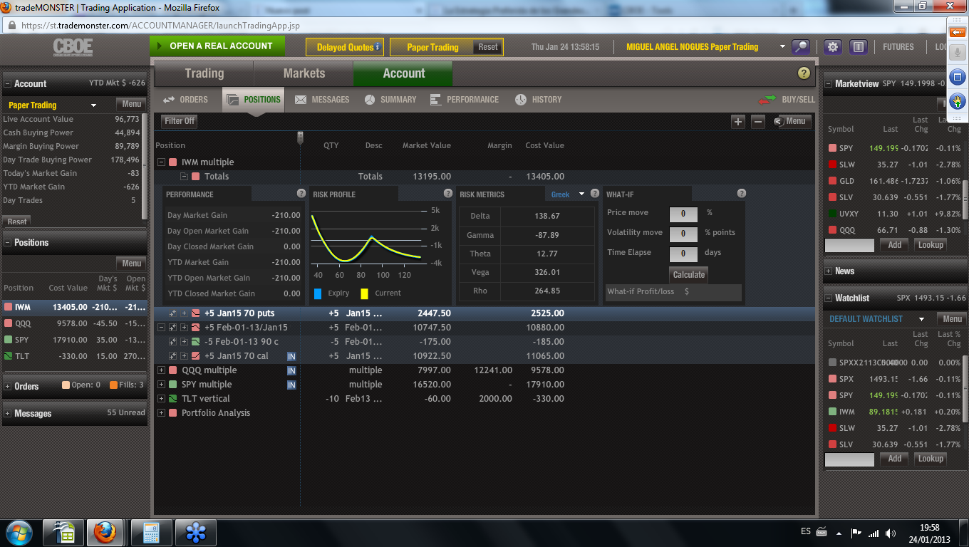
Task: Toggle the Current legend in Risk Profile
Action: click(x=365, y=293)
